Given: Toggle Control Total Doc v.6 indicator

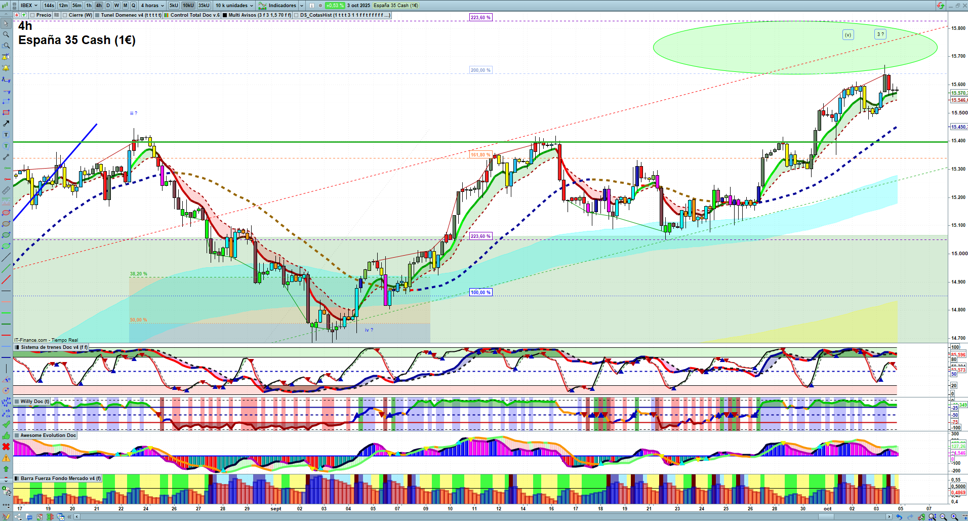Looking at the screenshot, I should click(x=166, y=15).
